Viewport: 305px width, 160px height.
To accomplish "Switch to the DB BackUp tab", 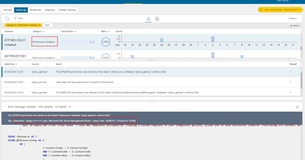I will click(35, 10).
